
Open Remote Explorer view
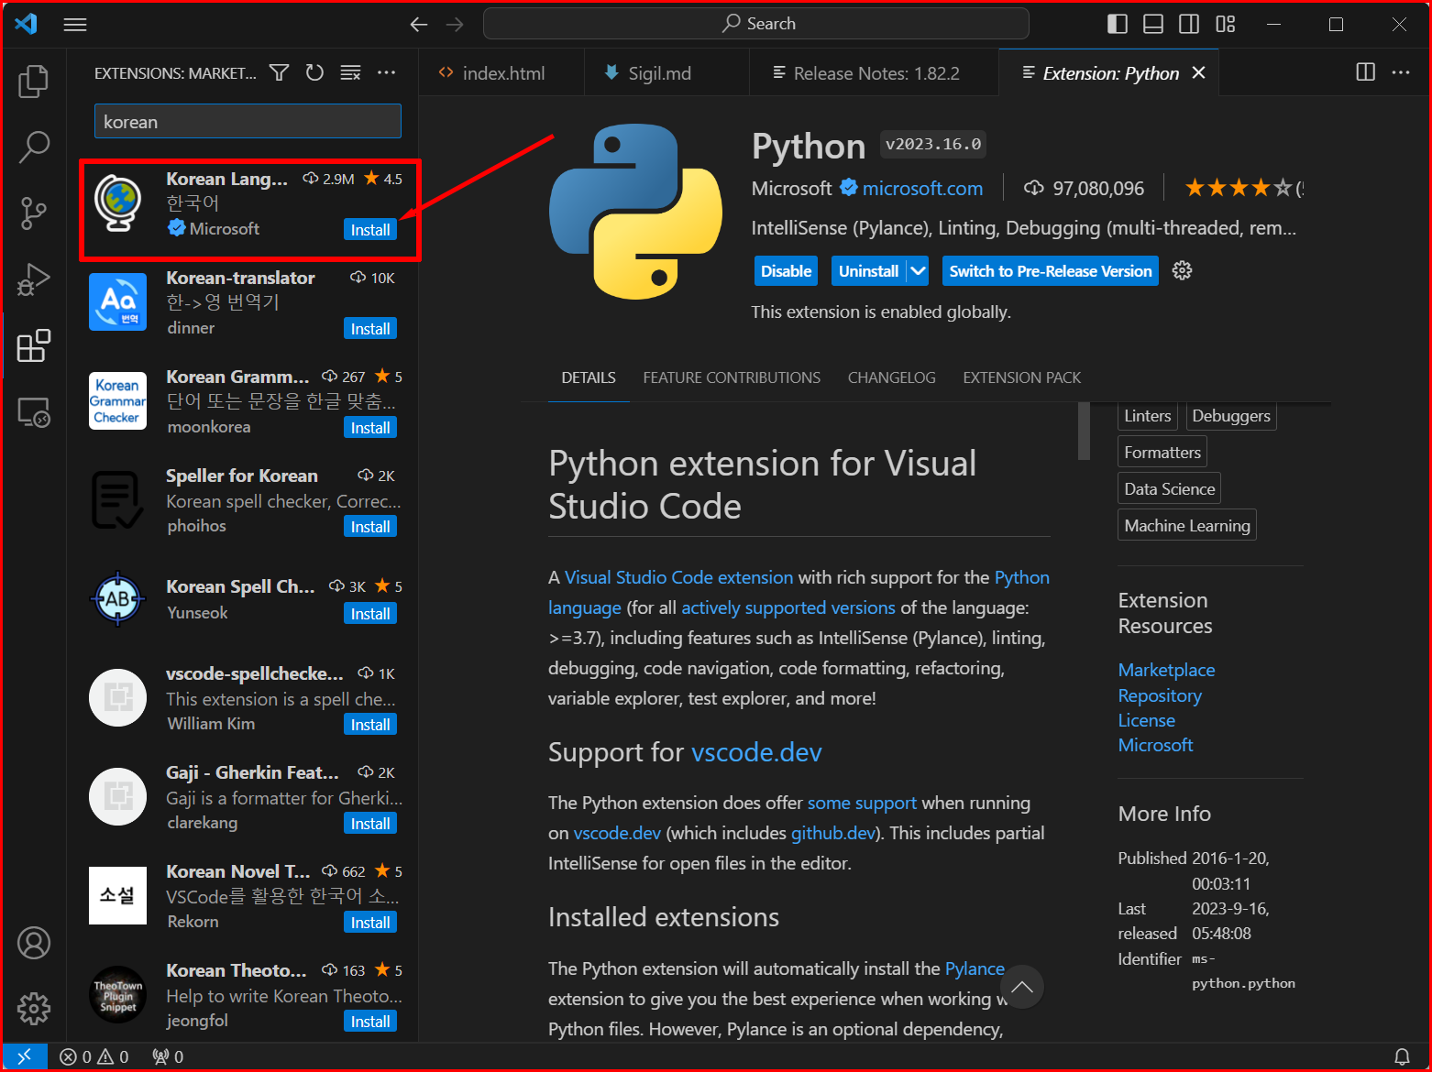pos(34,412)
